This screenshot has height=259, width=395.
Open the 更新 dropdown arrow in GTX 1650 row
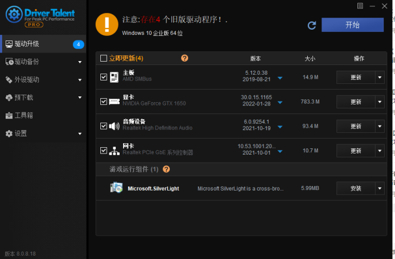click(380, 102)
